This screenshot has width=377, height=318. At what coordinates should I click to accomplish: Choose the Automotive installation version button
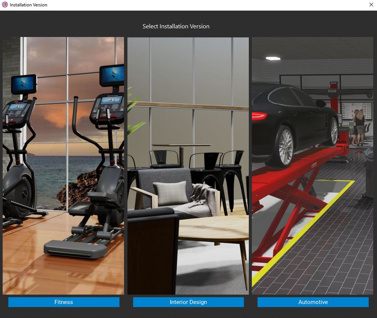click(313, 302)
